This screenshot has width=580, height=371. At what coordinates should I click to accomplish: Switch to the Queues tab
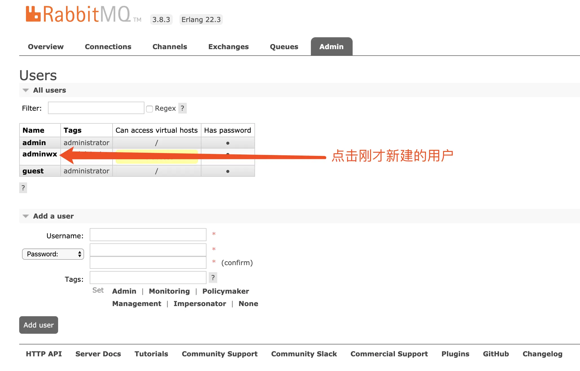point(284,47)
